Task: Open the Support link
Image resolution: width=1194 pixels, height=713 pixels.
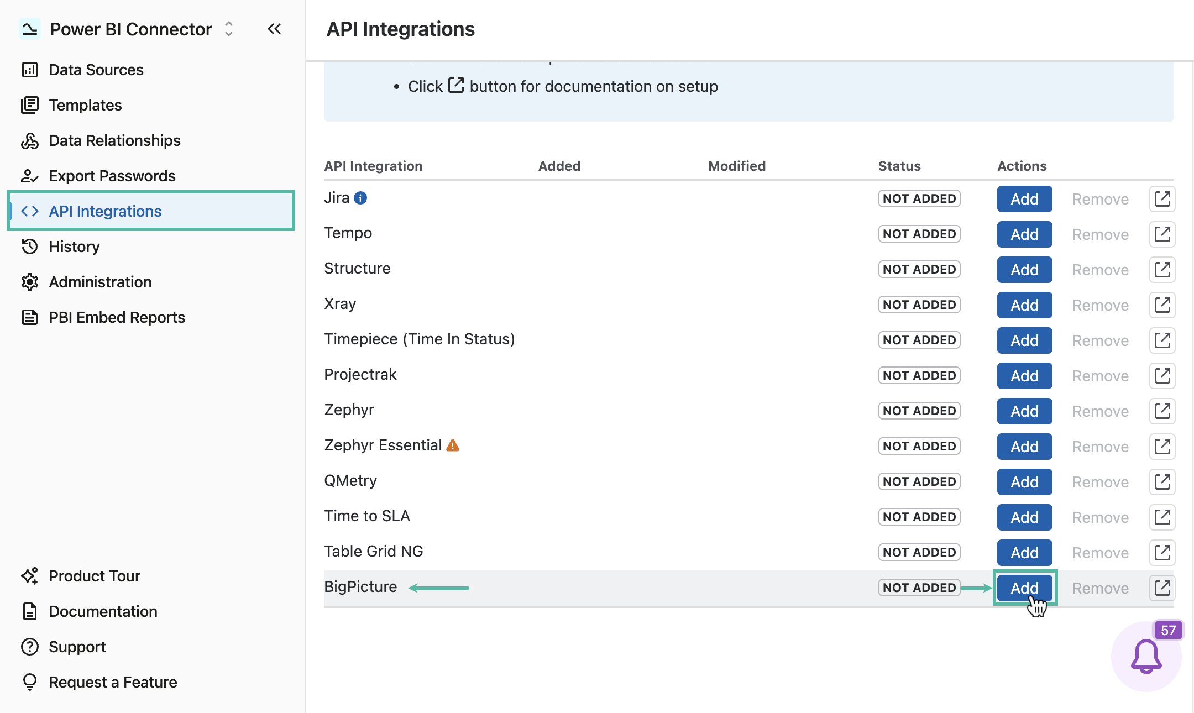Action: [x=77, y=647]
